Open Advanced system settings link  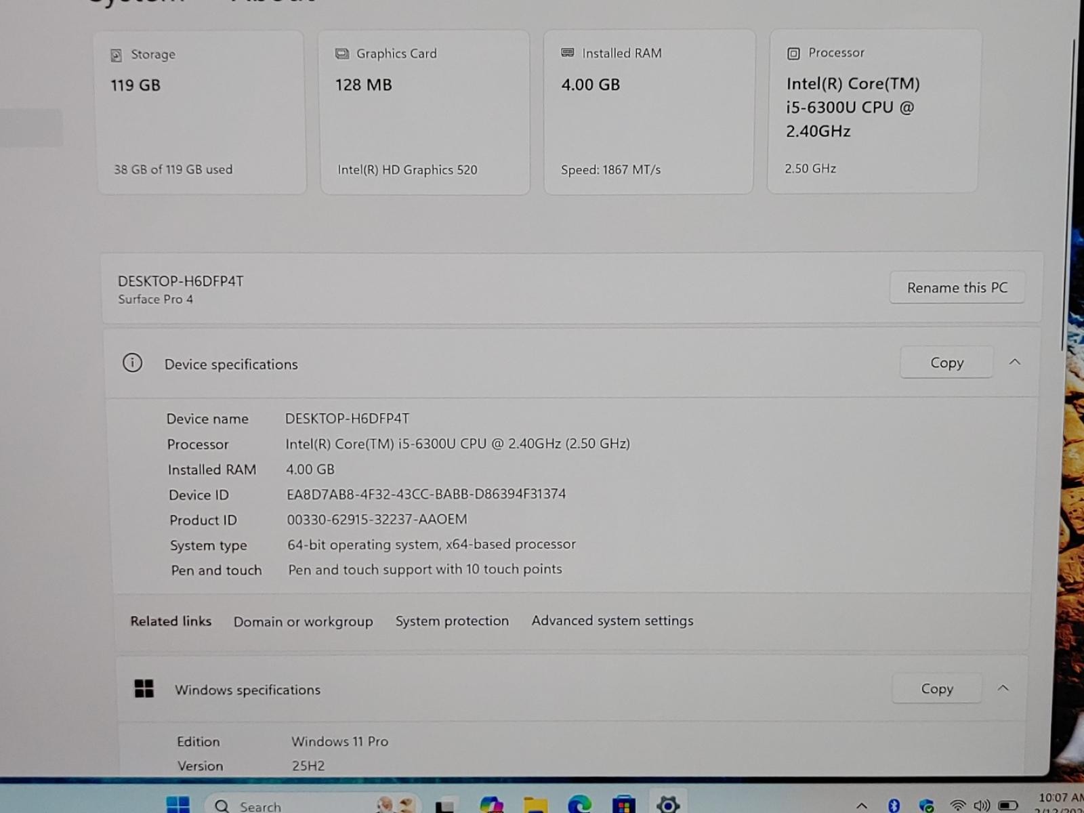[612, 621]
